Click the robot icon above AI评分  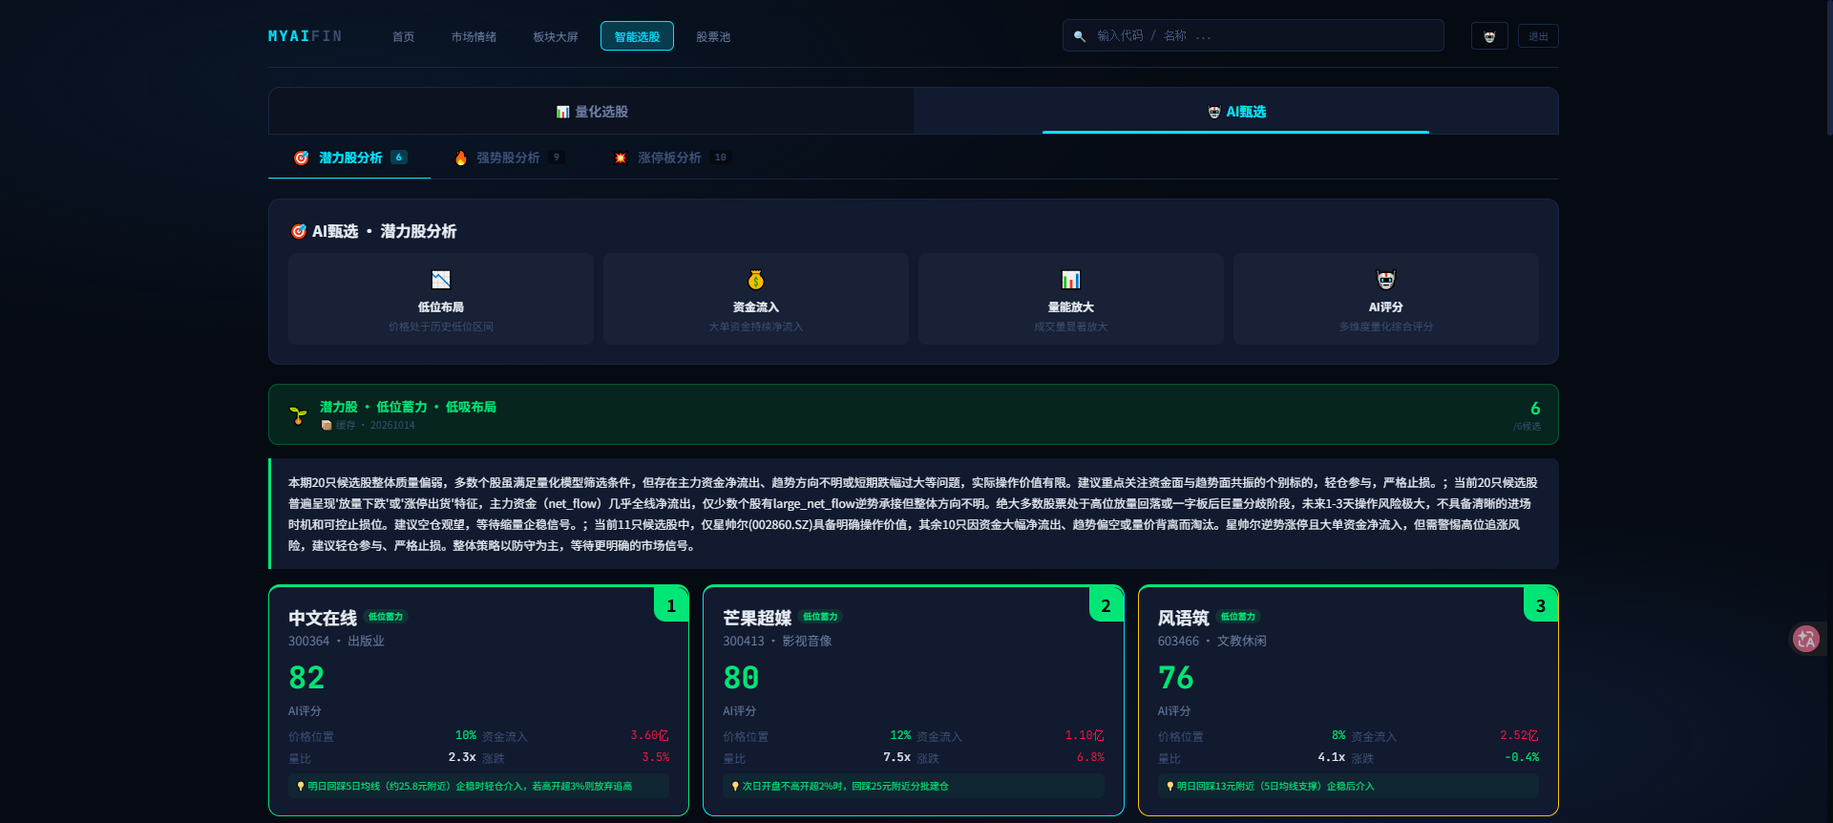[x=1386, y=280]
